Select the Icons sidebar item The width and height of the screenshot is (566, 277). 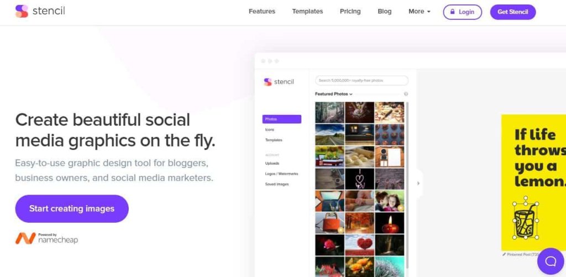(270, 129)
